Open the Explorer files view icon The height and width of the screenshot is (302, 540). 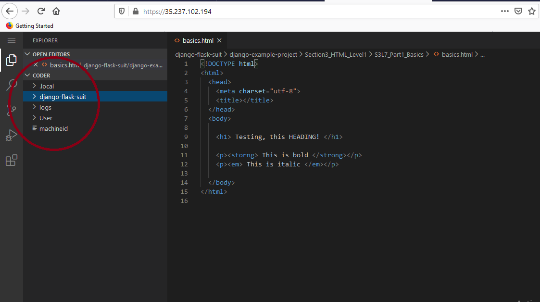12,60
